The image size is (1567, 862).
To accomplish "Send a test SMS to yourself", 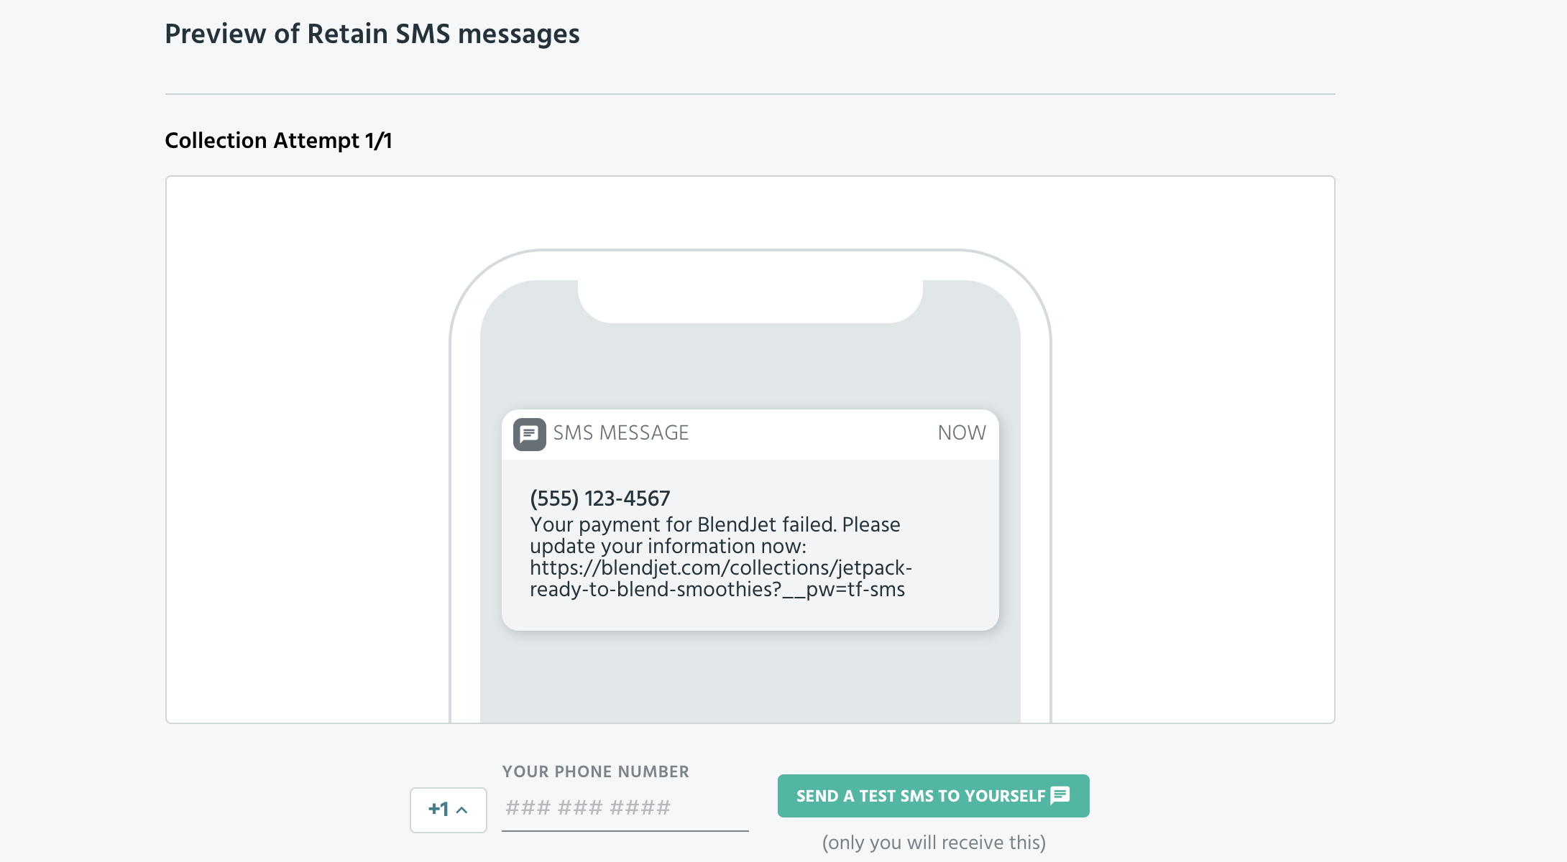I will (x=933, y=795).
